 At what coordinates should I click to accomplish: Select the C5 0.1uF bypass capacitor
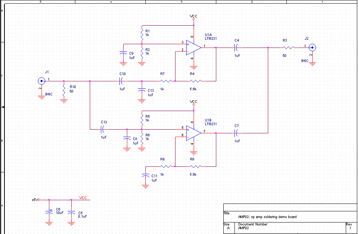point(71,213)
